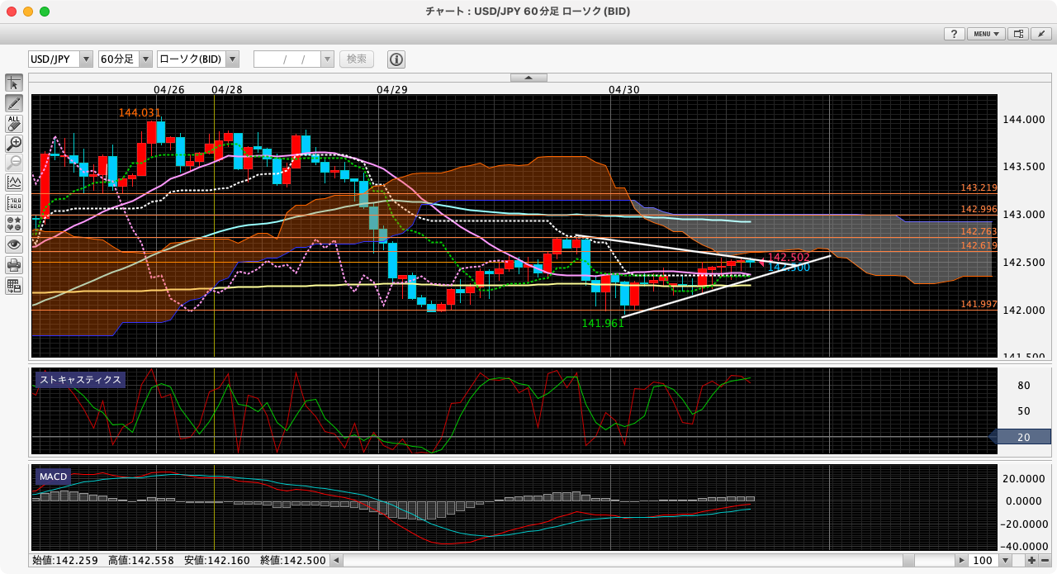Open the favorites shapes icon
Viewport: 1057px width, 574px height.
coord(14,224)
